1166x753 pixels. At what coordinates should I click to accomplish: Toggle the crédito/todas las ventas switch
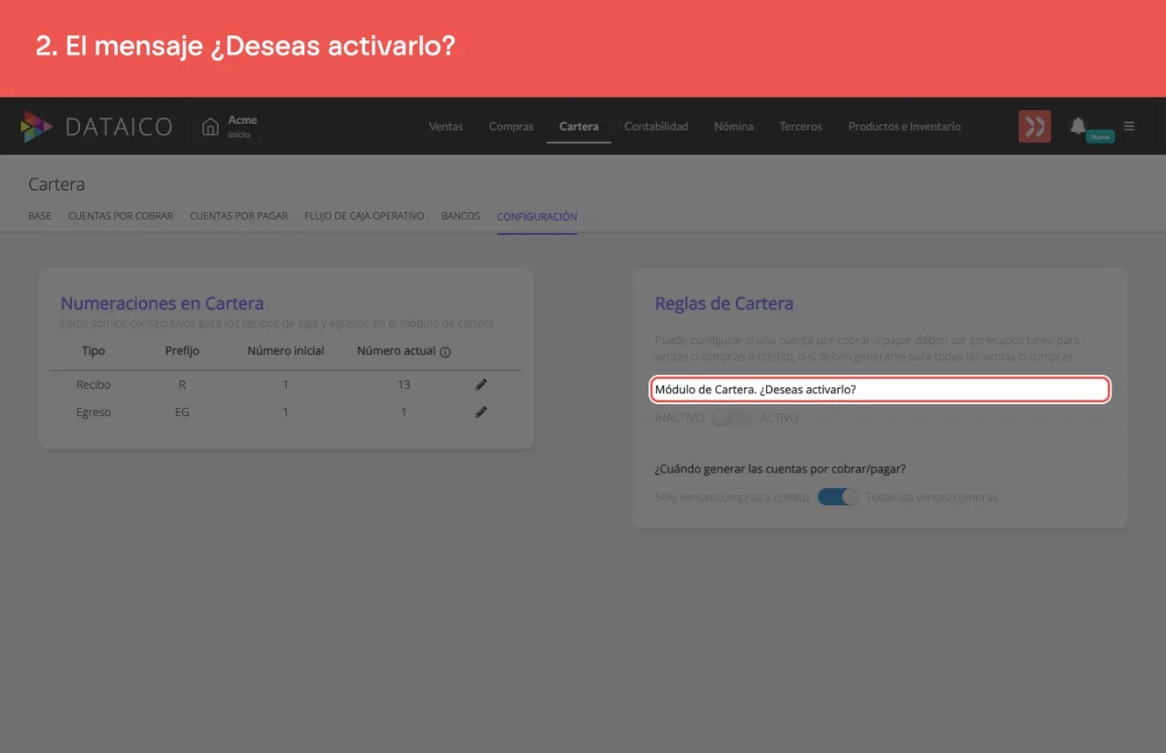(838, 497)
